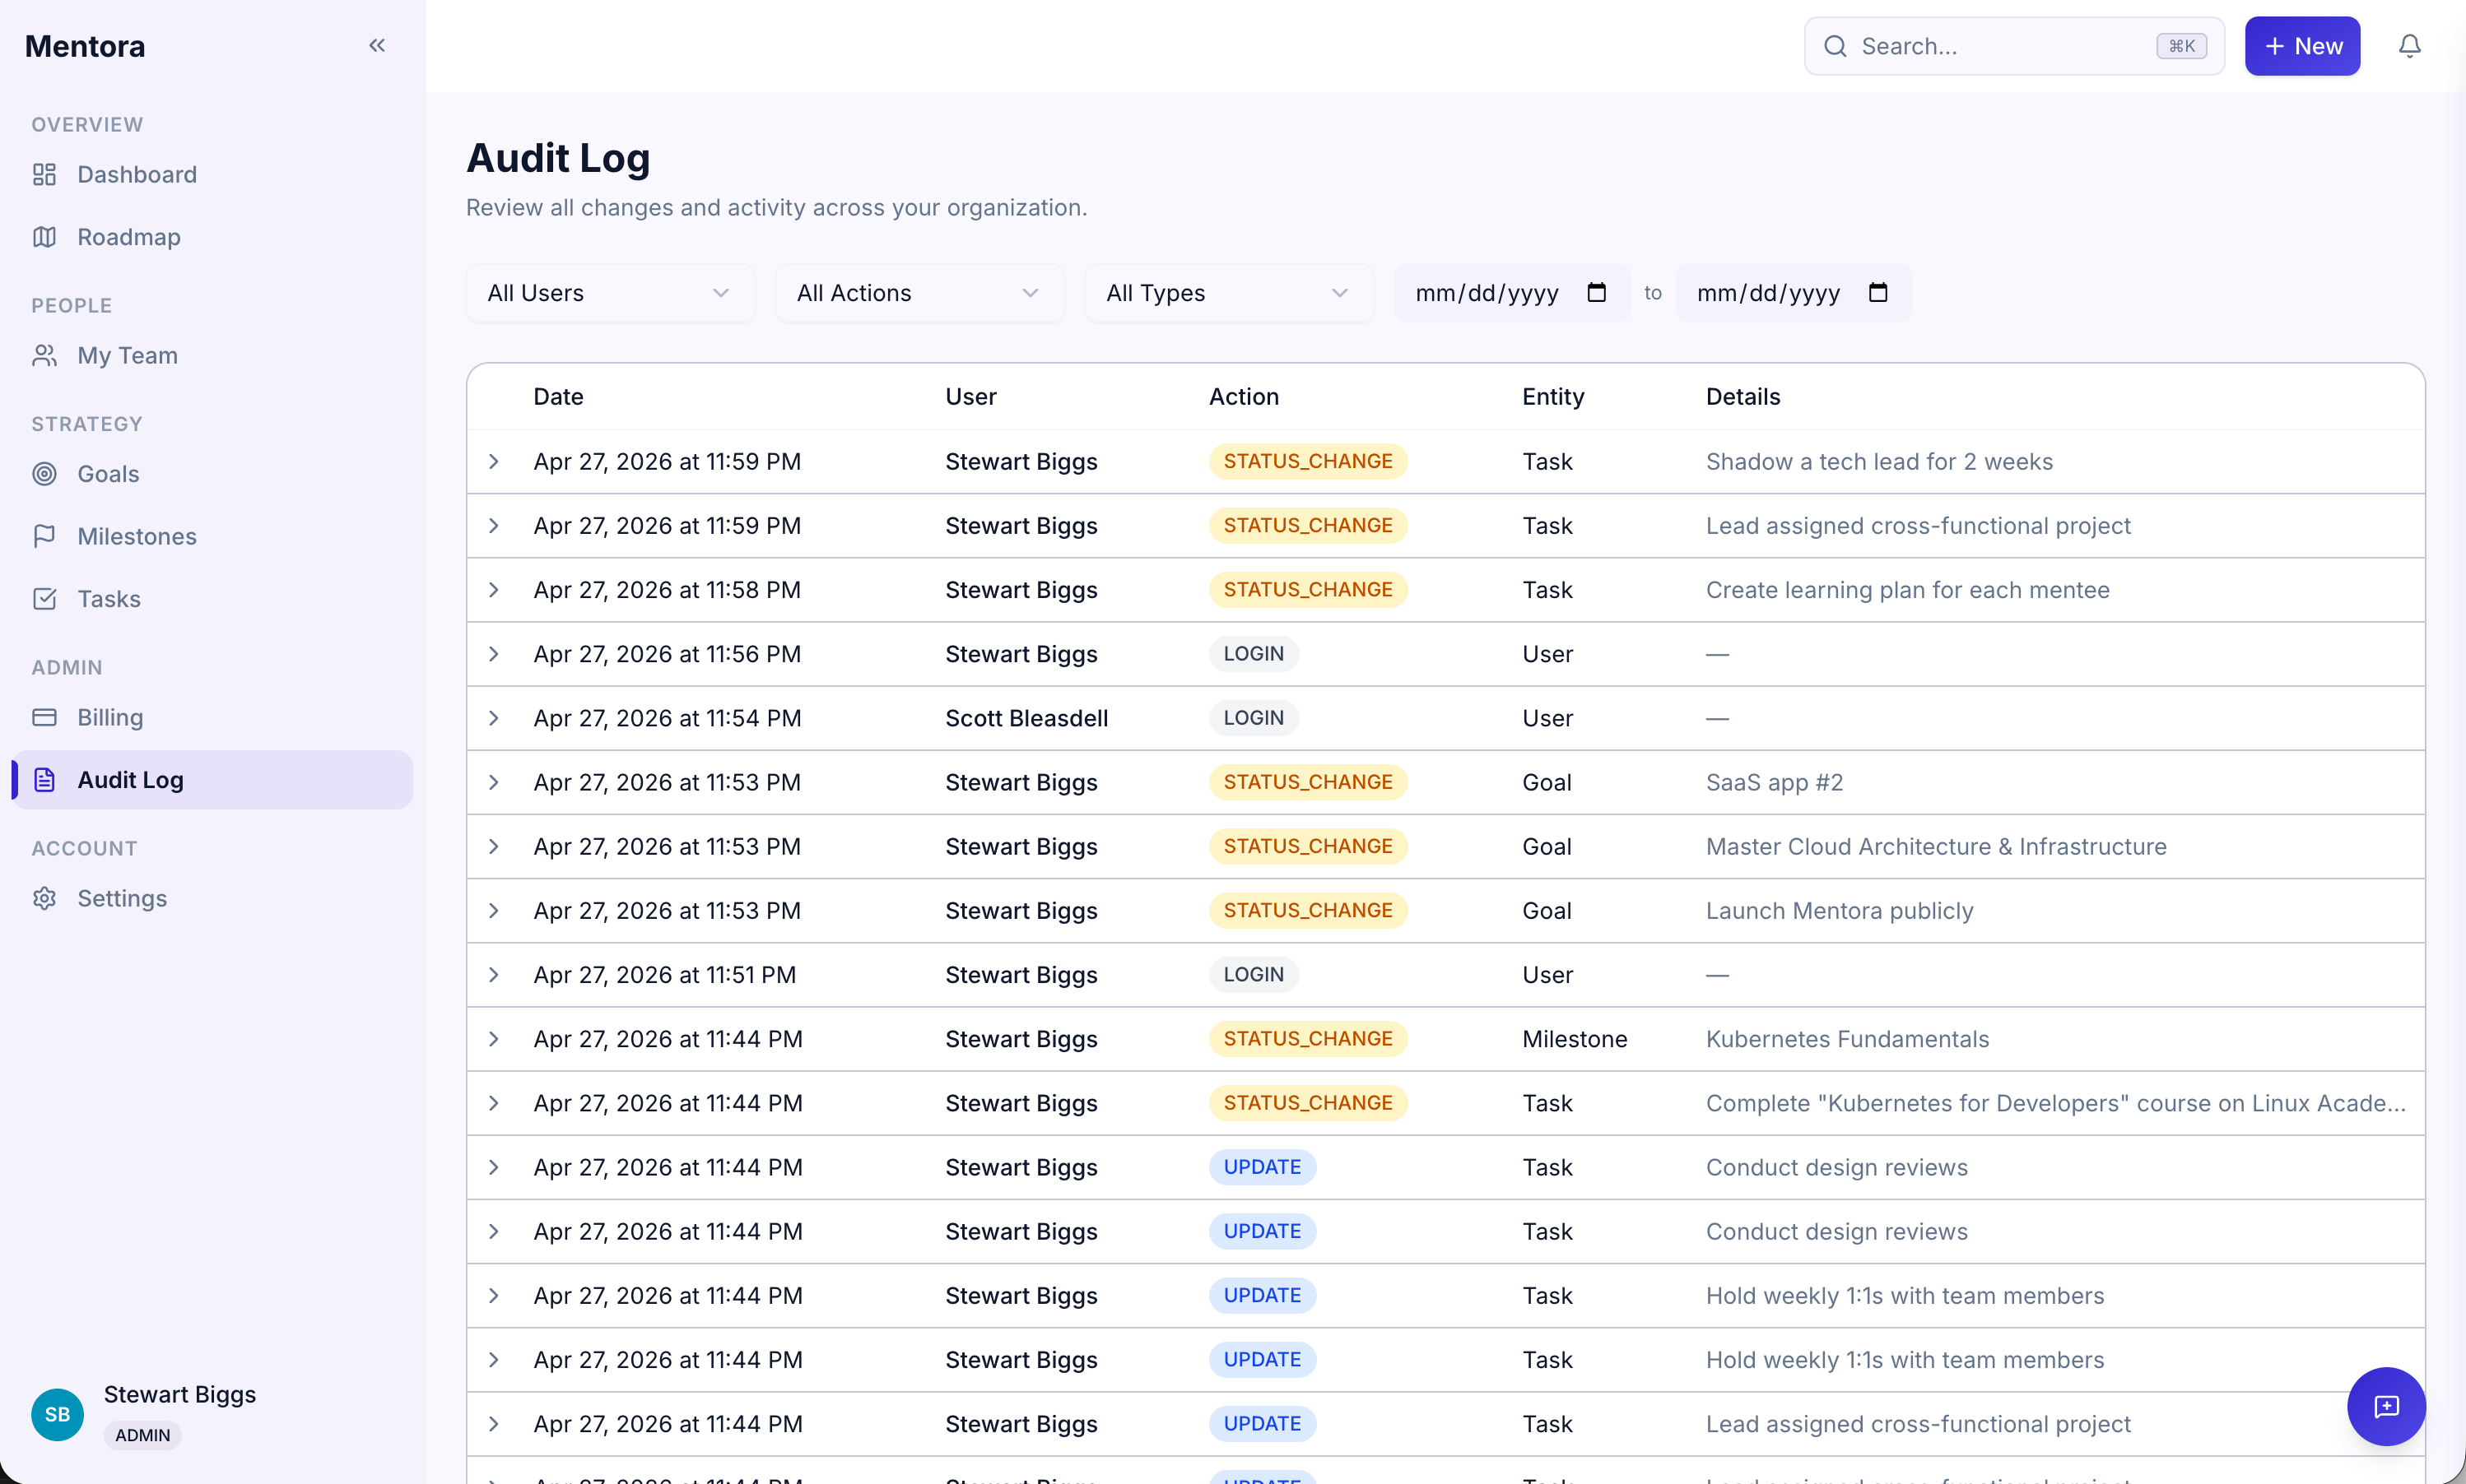Expand the Launch Mentora publicly row
2466x1484 pixels.
pos(494,910)
